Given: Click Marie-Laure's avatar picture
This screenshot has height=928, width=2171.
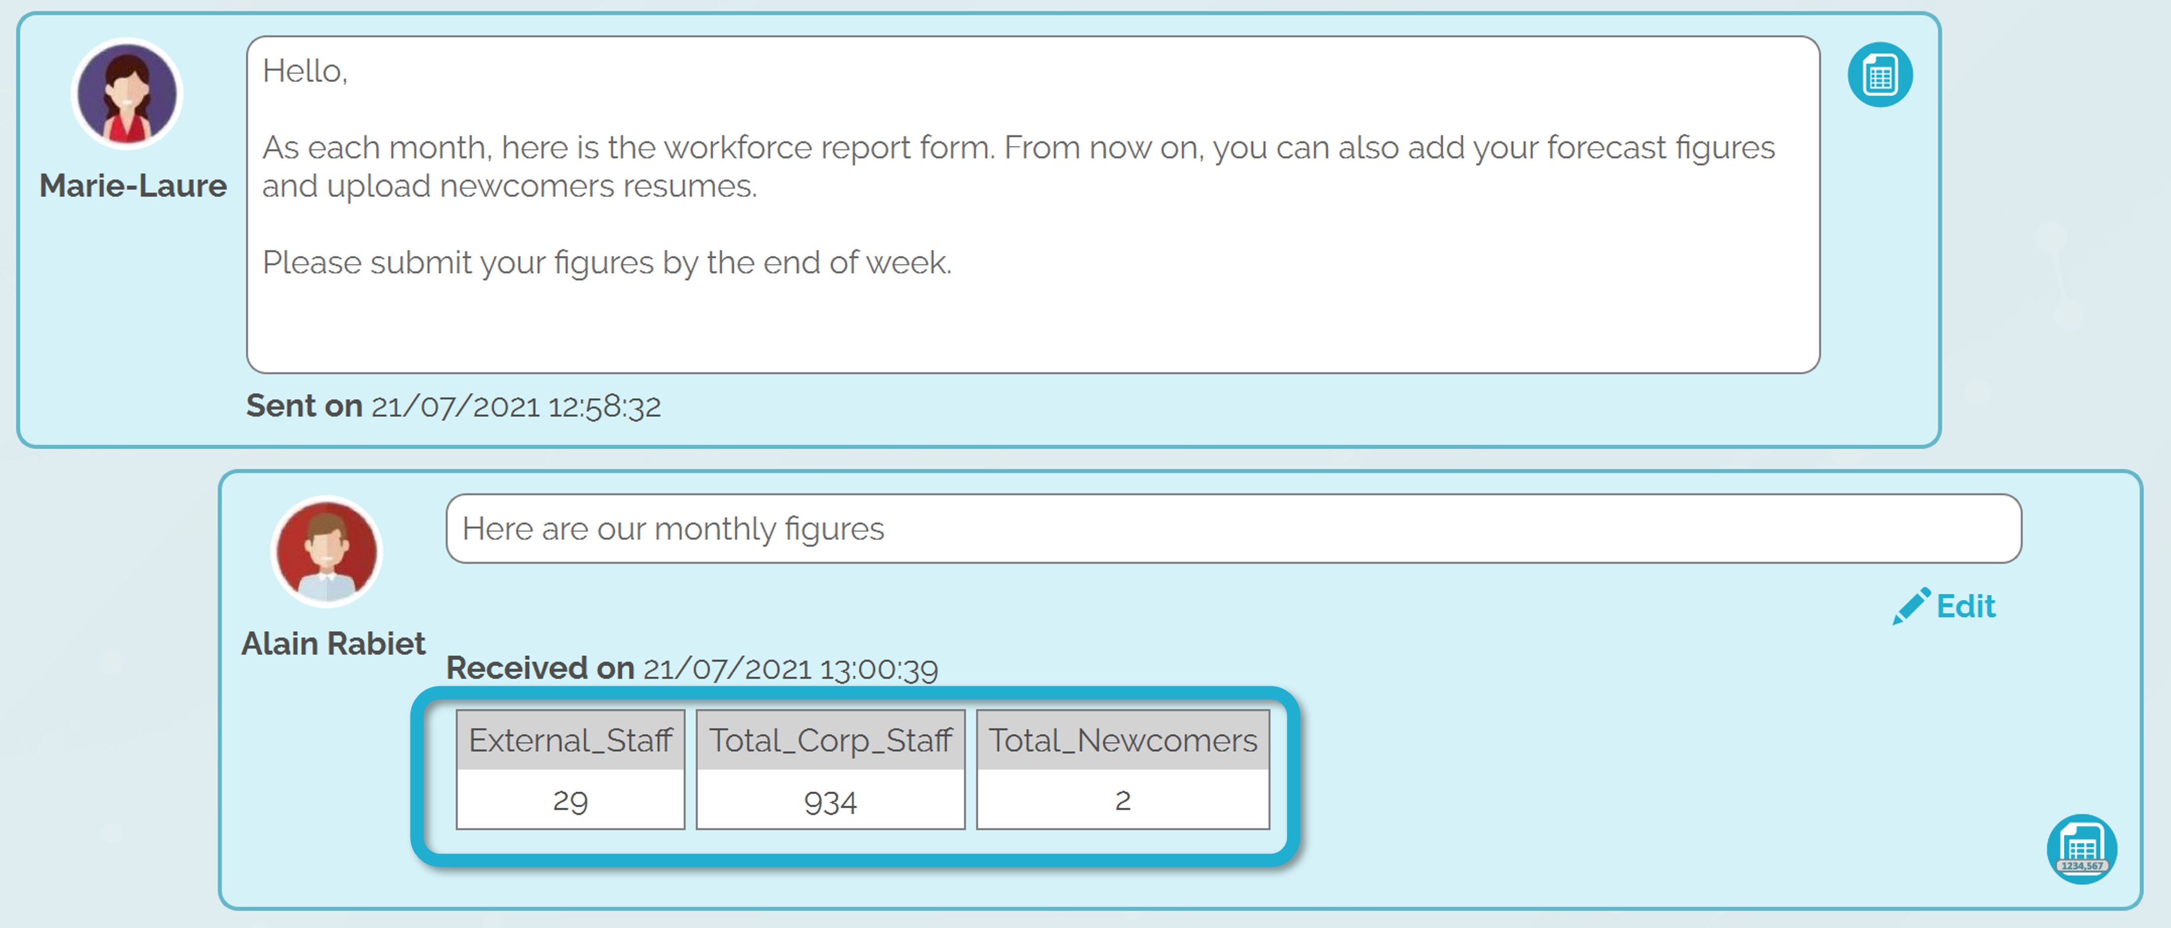Looking at the screenshot, I should (127, 94).
